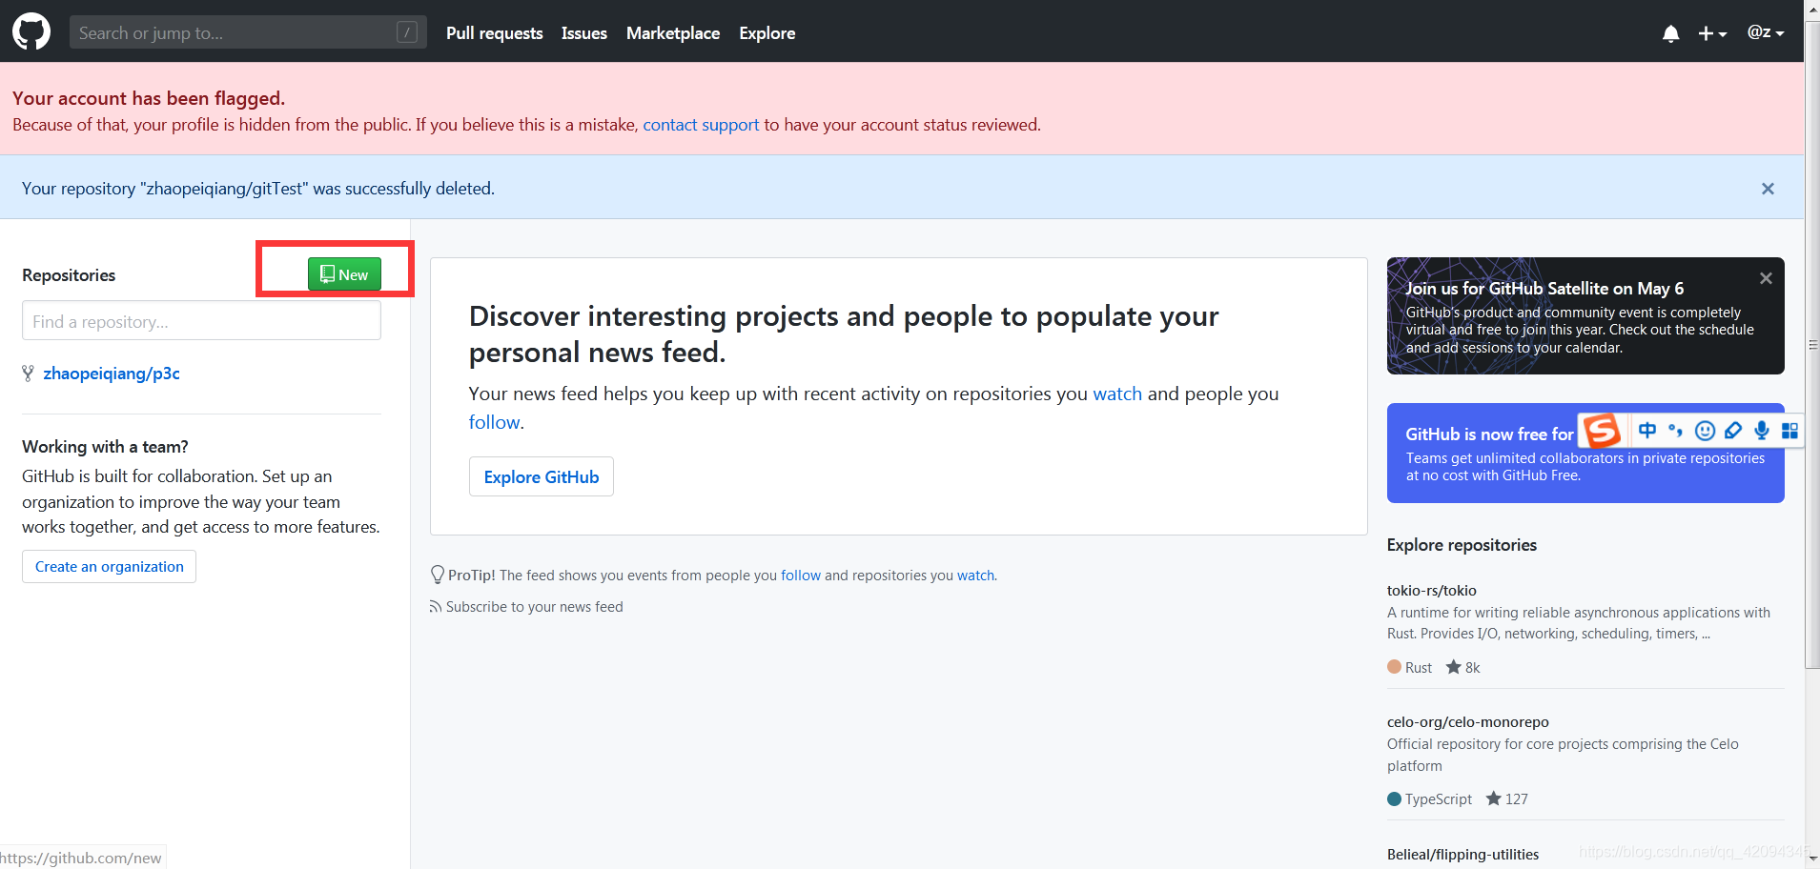Open the notifications bell icon
This screenshot has height=869, width=1820.
pos(1670,33)
